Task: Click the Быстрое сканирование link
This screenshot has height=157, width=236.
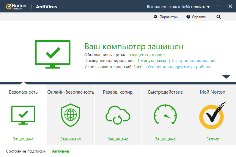Action: point(194,61)
